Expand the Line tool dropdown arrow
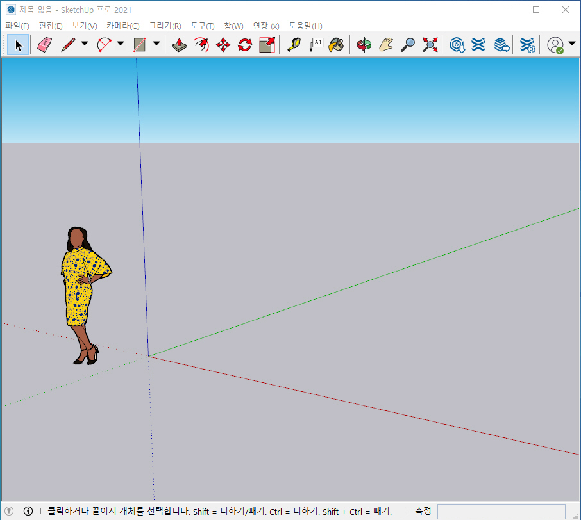Screen dimensions: 581x520 point(85,44)
